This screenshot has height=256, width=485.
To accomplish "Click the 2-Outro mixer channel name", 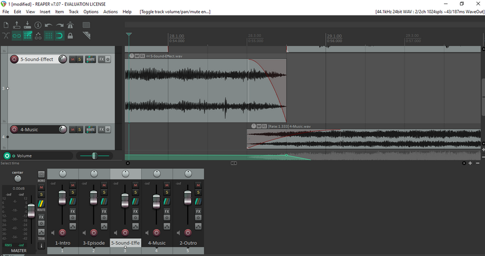I will coord(188,243).
